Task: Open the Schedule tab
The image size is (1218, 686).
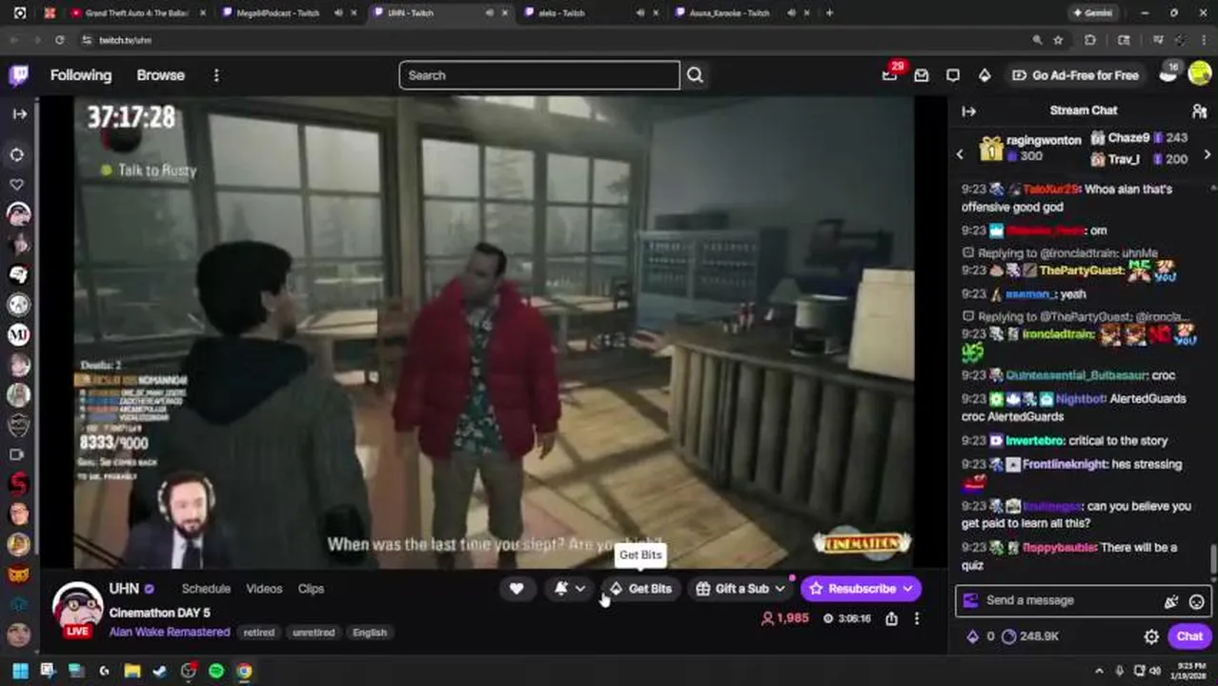Action: tap(206, 589)
